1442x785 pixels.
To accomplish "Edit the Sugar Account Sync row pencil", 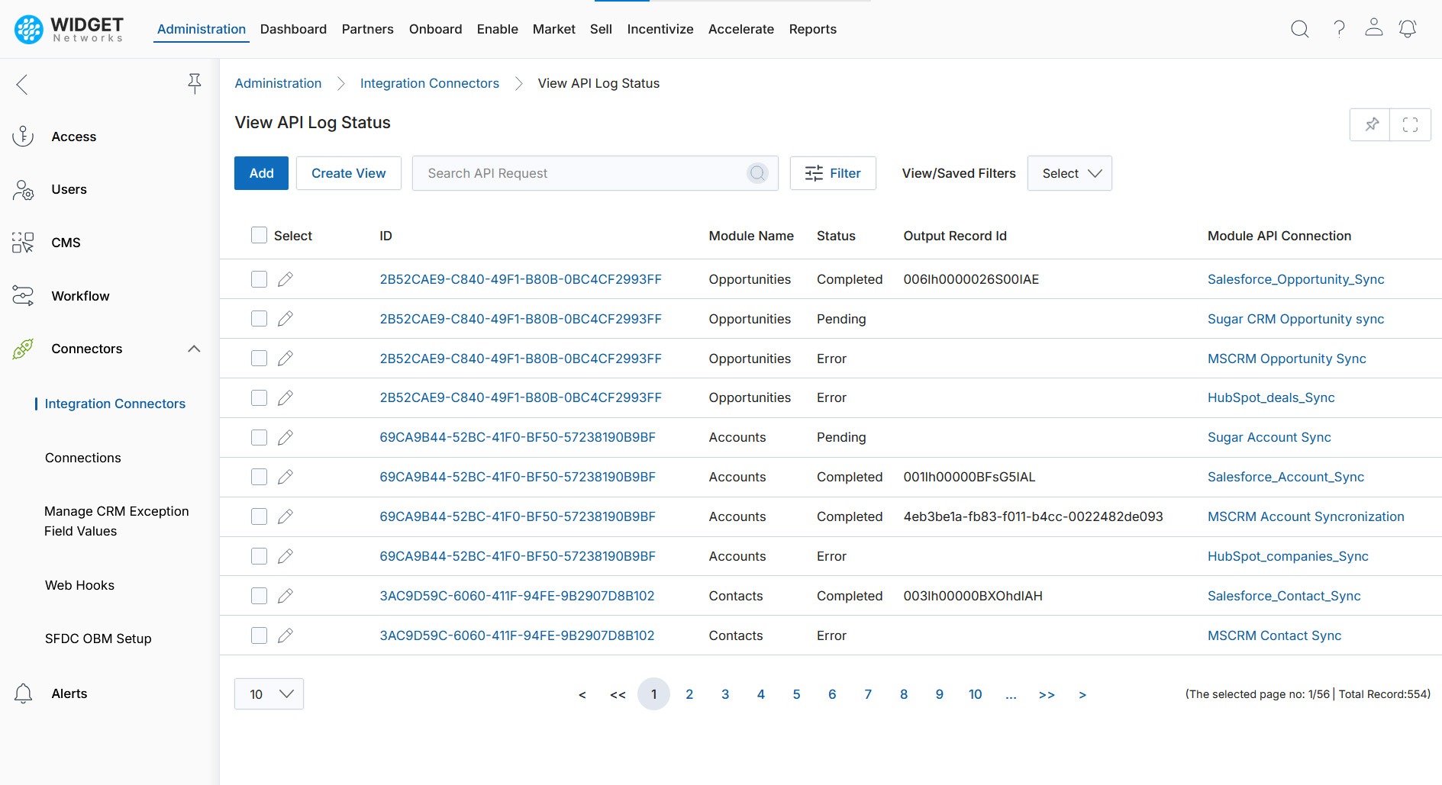I will [x=285, y=437].
